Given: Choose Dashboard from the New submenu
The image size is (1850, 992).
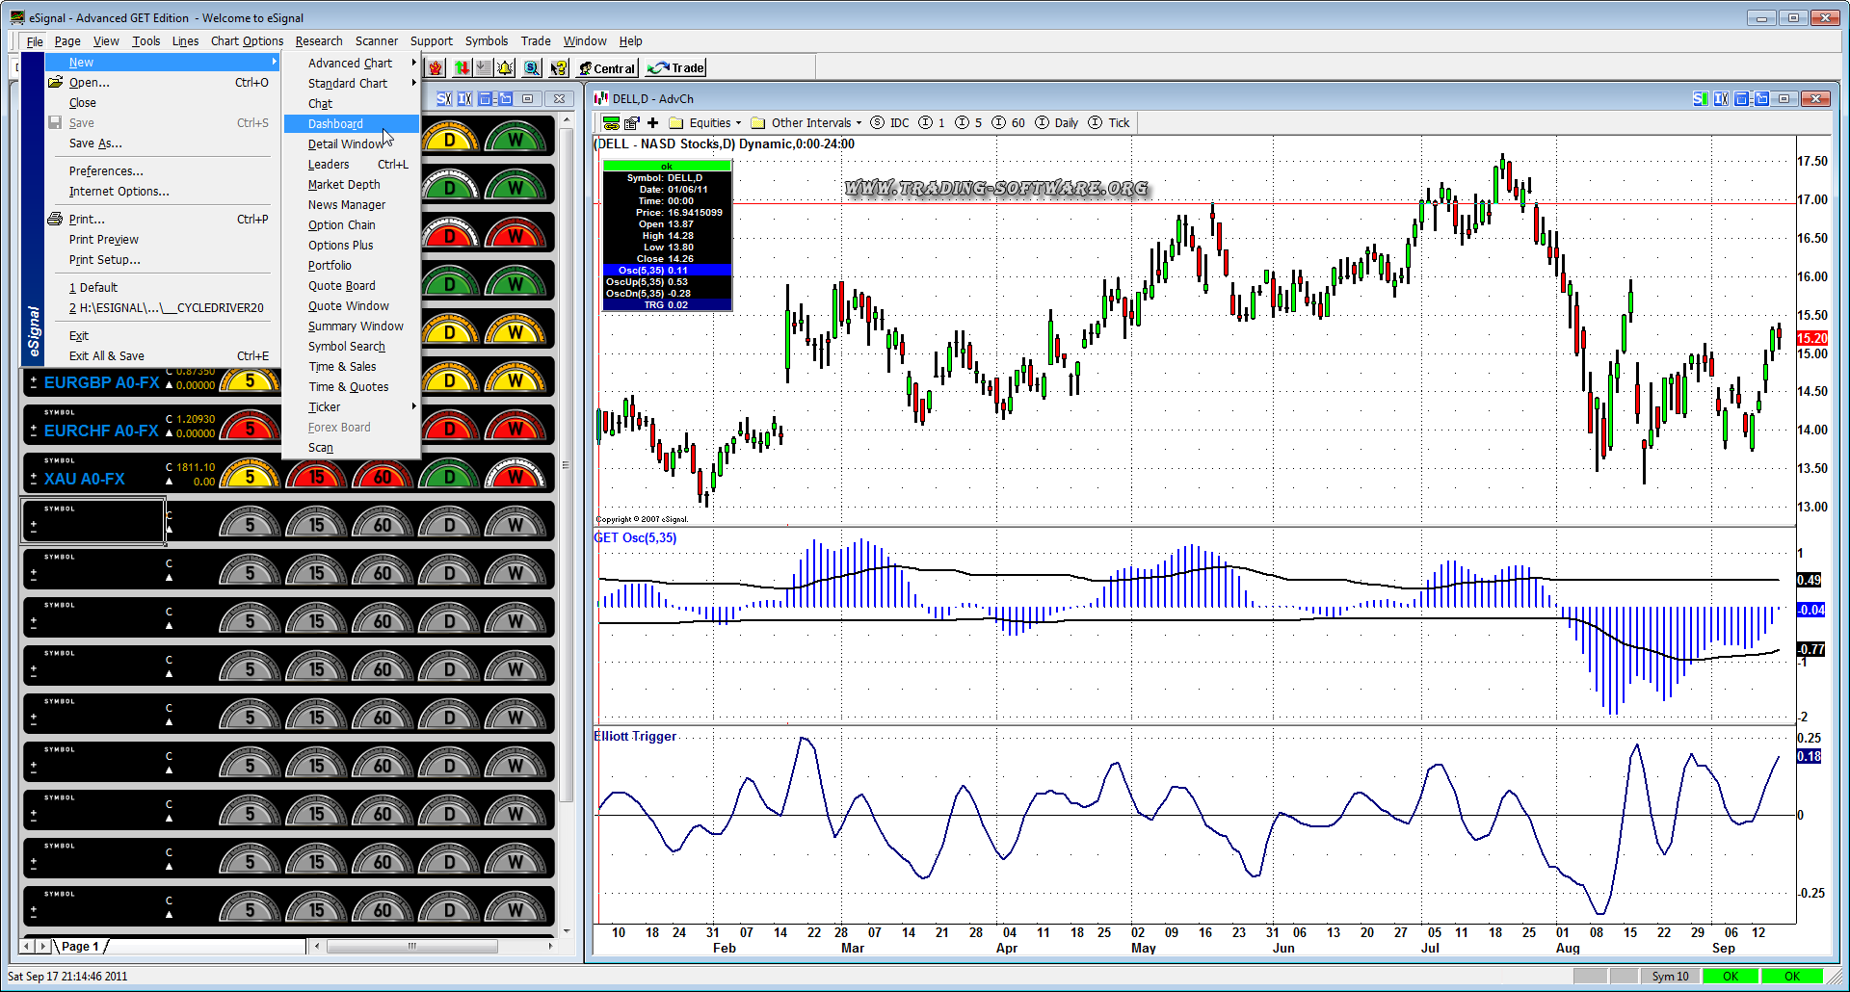Looking at the screenshot, I should click(335, 124).
